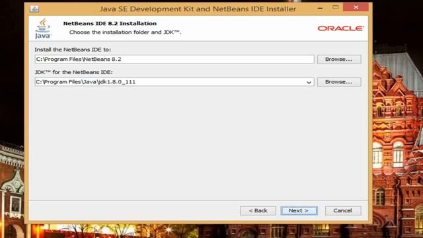
Task: Click the 'JDK for the NetBeans IDE:' label
Action: 73,72
